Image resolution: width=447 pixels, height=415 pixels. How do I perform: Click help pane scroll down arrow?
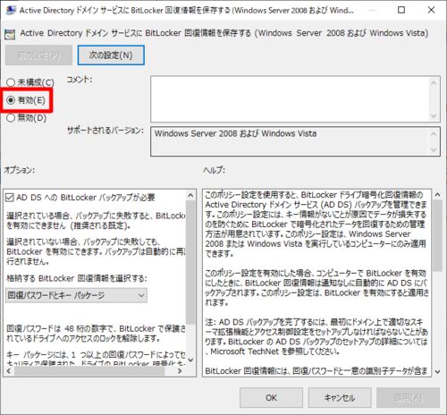pos(437,371)
